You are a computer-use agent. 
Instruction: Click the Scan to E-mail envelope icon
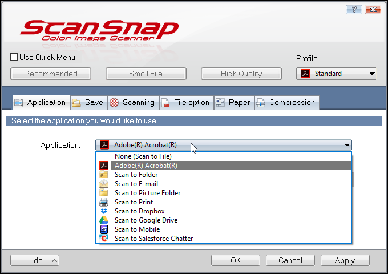click(104, 184)
